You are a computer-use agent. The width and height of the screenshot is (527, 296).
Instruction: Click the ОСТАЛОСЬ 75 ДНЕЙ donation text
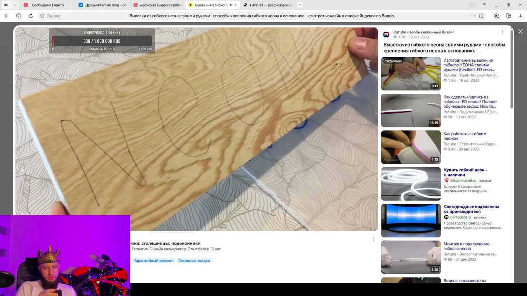102,49
